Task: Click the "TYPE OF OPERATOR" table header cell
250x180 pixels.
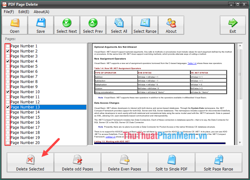Action: [116, 73]
